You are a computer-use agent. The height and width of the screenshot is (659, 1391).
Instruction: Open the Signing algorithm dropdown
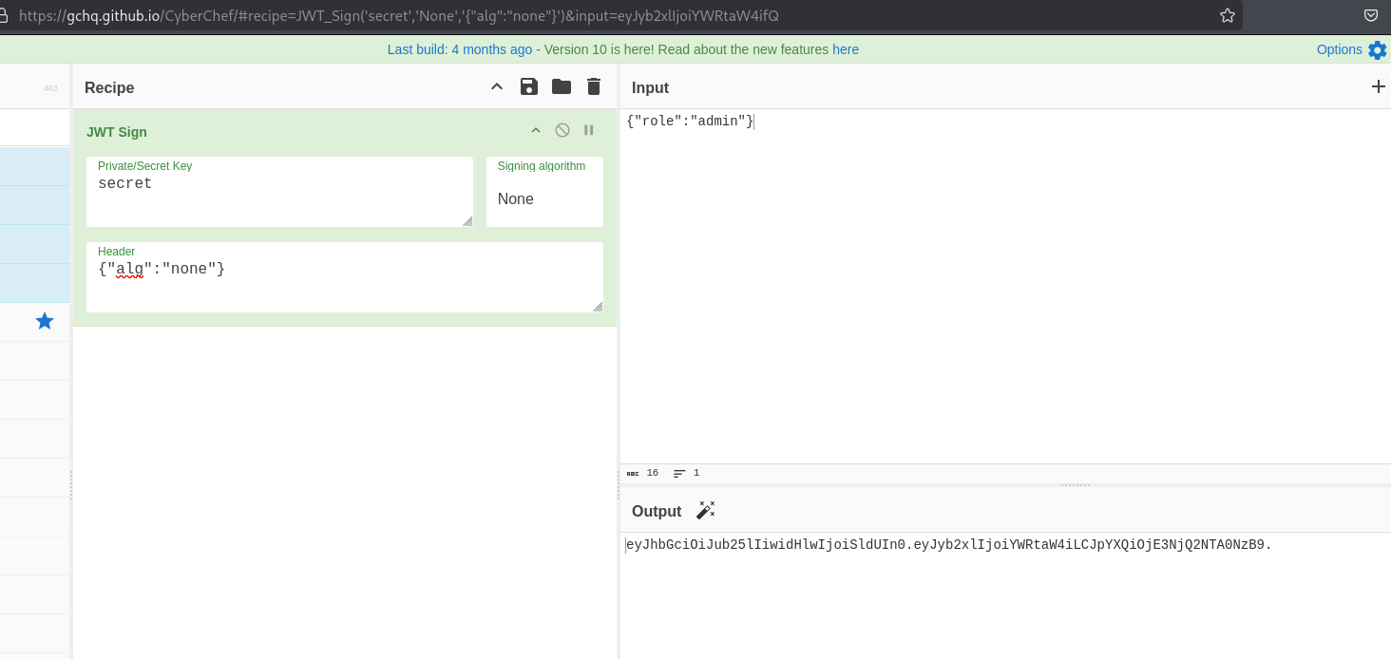pos(544,198)
